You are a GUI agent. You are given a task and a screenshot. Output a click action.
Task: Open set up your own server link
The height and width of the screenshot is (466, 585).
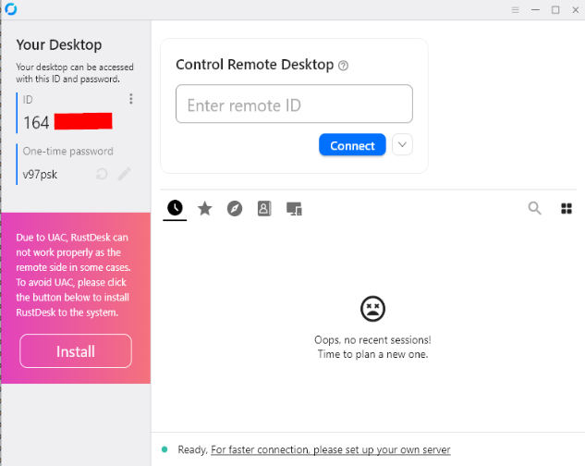331,449
